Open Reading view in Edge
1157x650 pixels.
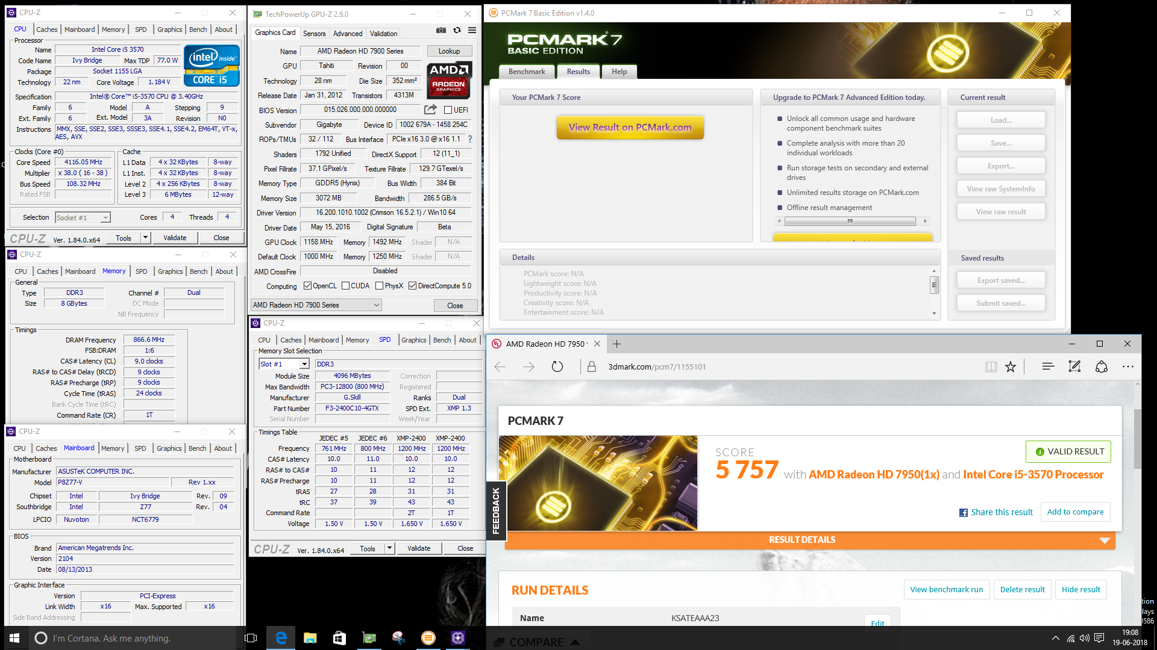(x=991, y=367)
